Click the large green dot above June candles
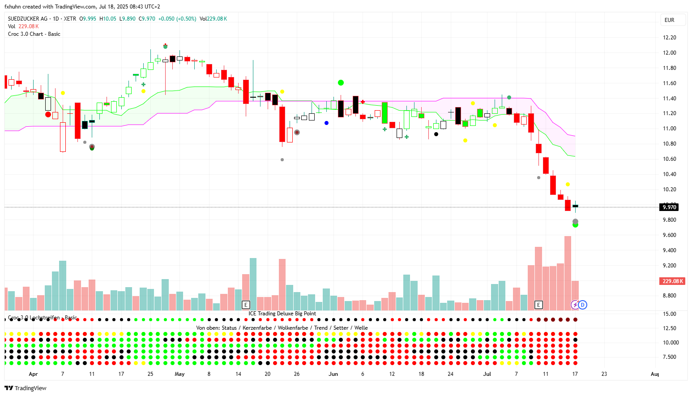The height and width of the screenshot is (396, 692). (341, 82)
